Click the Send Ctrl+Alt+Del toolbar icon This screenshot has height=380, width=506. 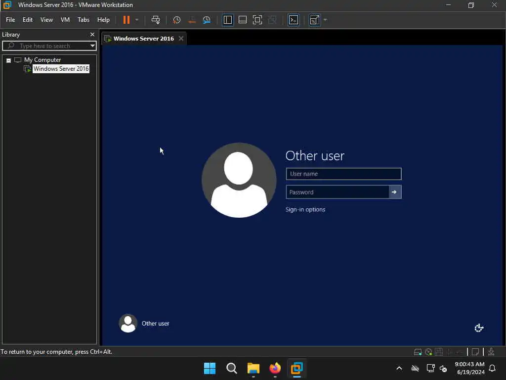156,20
